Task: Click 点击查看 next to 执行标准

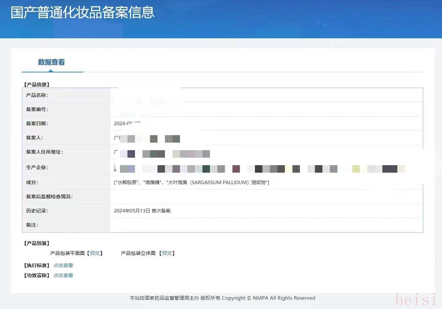Action: point(63,266)
